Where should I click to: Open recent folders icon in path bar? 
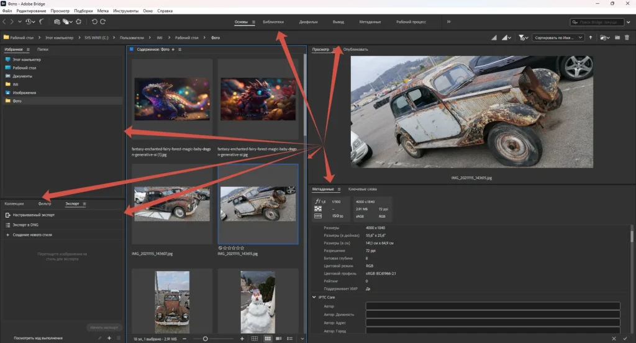coord(603,38)
